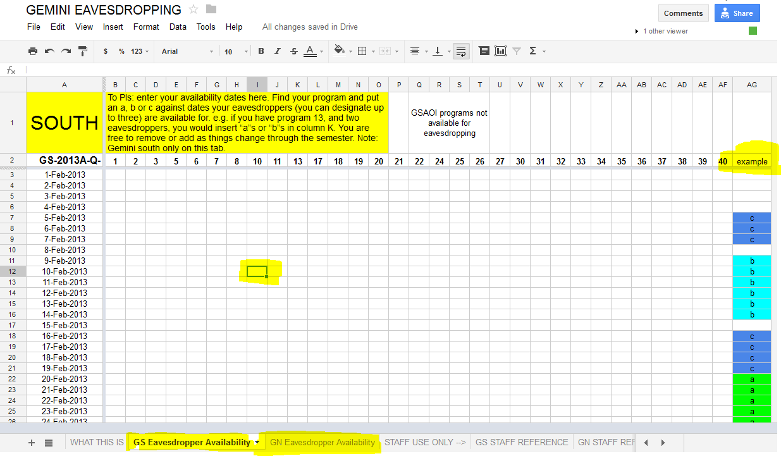
Task: Select the GS-2013A-Q- cell
Action: click(65, 161)
